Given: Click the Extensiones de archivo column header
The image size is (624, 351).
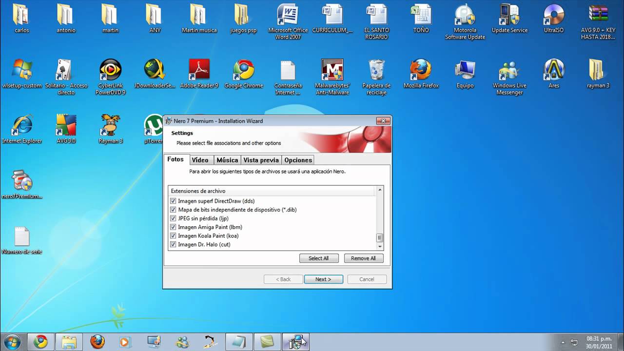Looking at the screenshot, I should (x=272, y=191).
